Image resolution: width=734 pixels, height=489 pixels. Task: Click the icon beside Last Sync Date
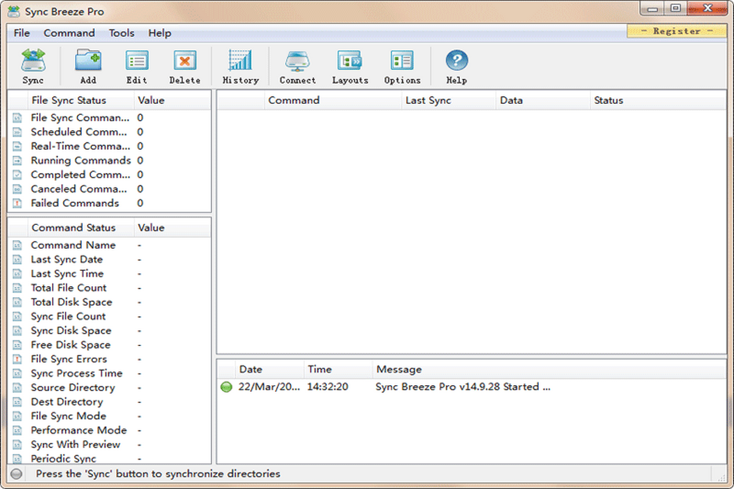[18, 259]
